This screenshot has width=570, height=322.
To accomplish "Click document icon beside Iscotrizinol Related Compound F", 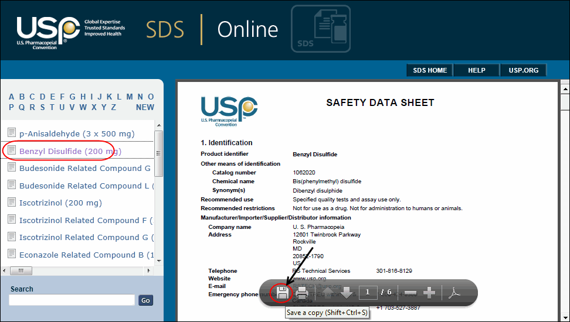I will pyautogui.click(x=12, y=219).
